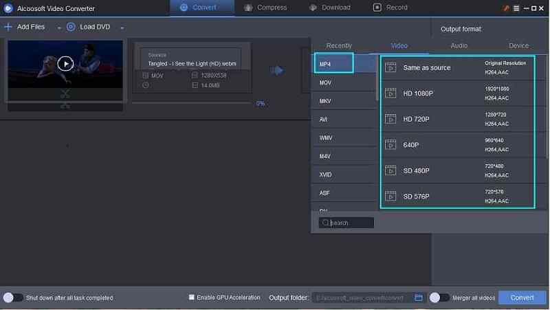Click the blue convert arrow icon
The width and height of the screenshot is (550, 310).
[277, 71]
